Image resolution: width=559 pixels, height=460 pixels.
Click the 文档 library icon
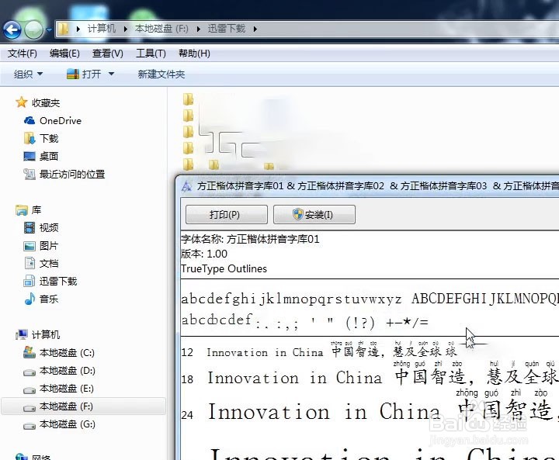coord(30,263)
